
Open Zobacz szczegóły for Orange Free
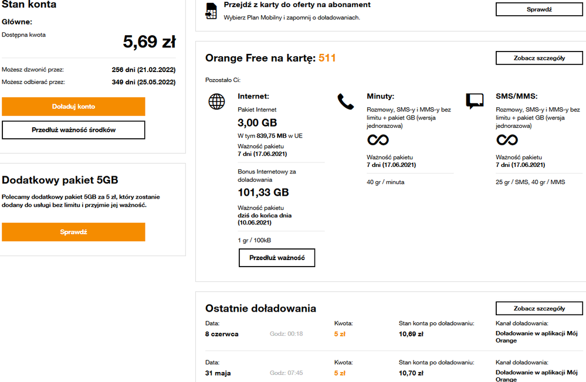click(539, 58)
